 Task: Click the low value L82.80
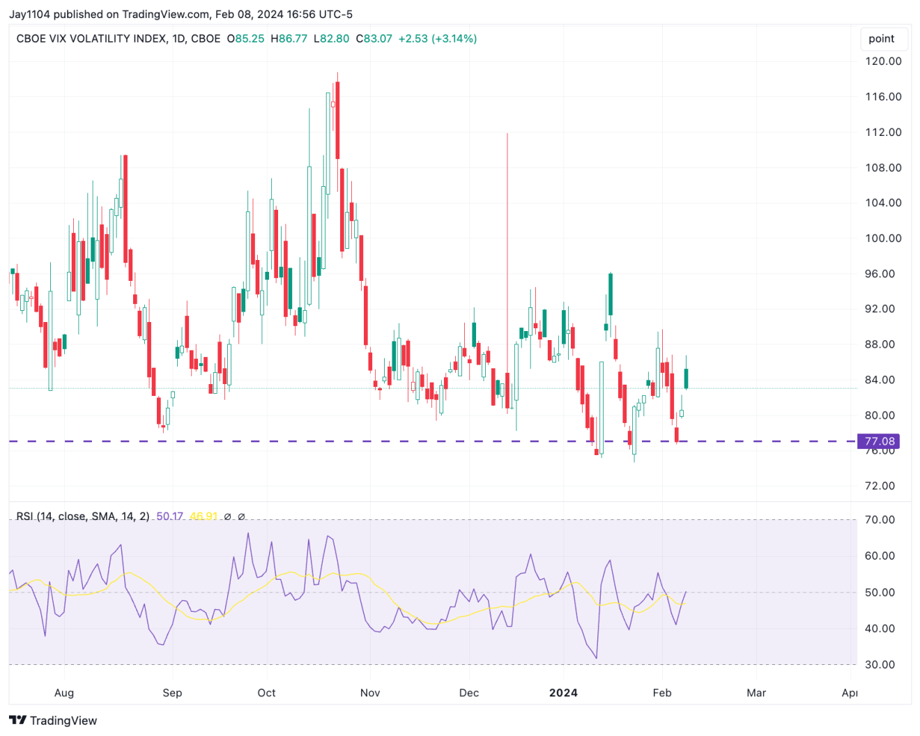332,39
